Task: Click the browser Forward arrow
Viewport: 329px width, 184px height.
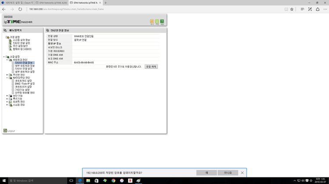Action: pos(12,9)
